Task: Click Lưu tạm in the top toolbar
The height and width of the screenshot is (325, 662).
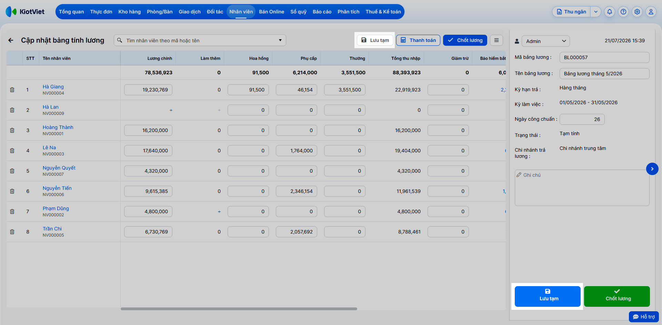Action: point(375,40)
